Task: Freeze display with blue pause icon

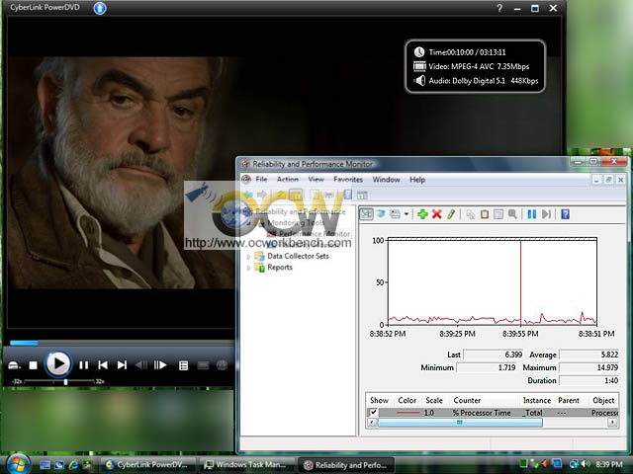Action: [532, 214]
